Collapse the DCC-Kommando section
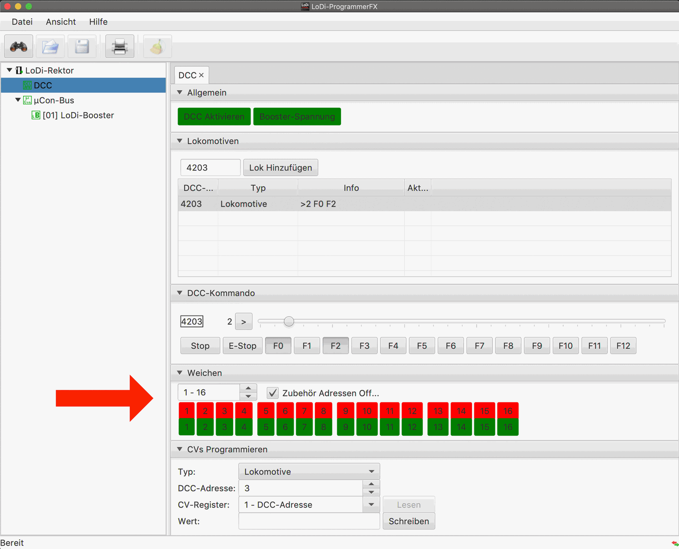 click(x=180, y=293)
